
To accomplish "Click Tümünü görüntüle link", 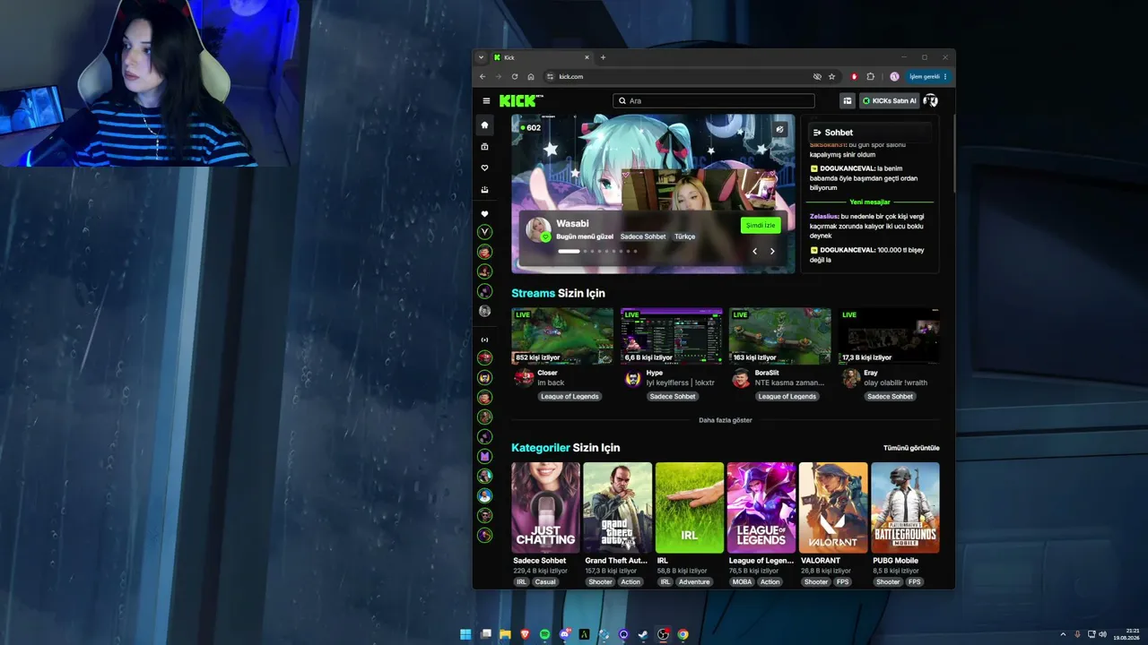I will coord(911,448).
